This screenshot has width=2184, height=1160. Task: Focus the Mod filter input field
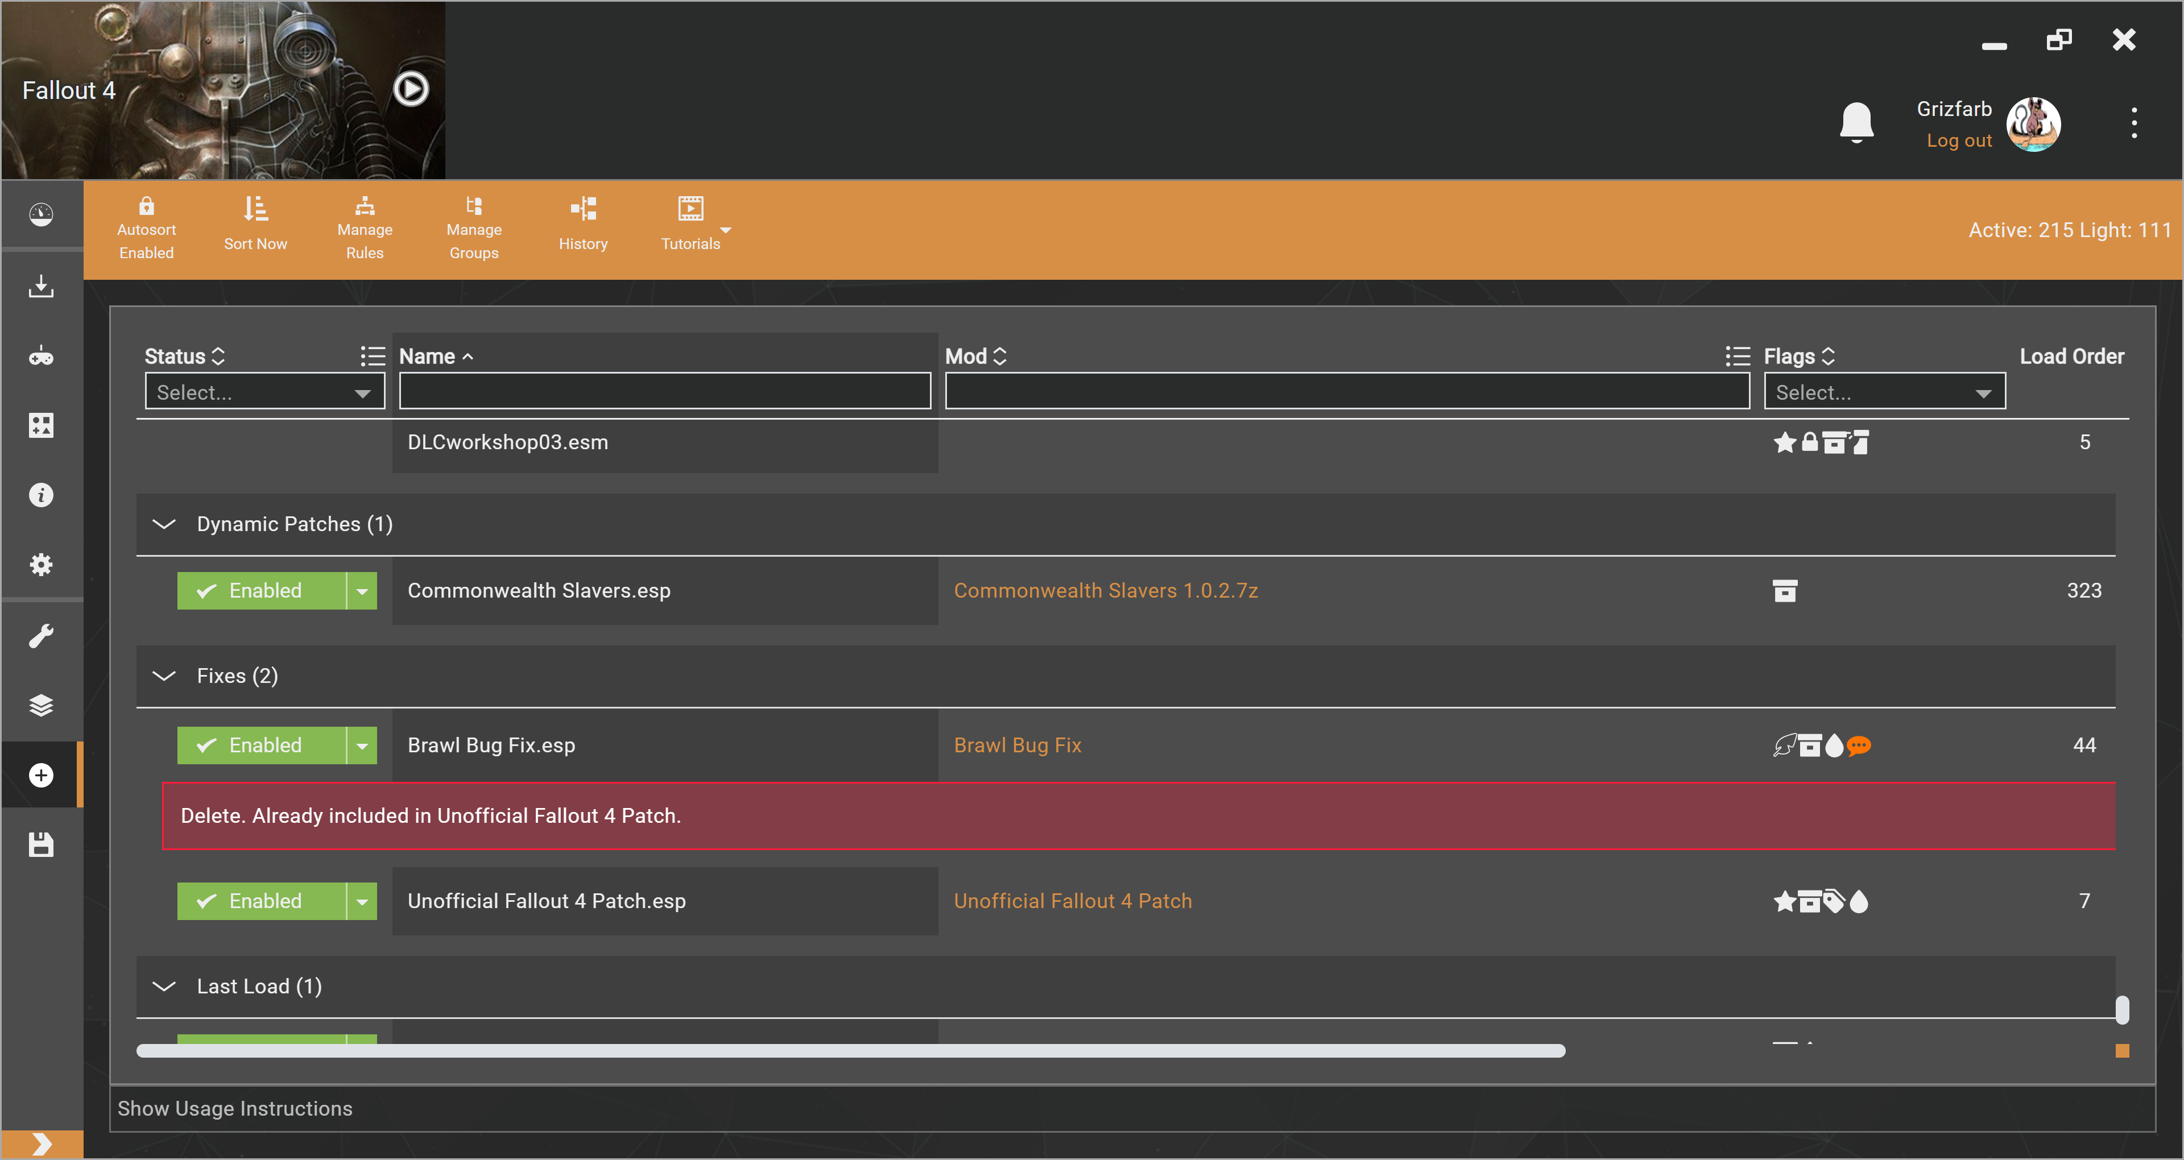coord(1347,392)
